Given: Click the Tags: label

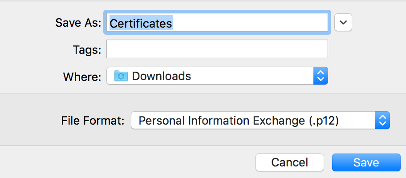Looking at the screenshot, I should [87, 49].
